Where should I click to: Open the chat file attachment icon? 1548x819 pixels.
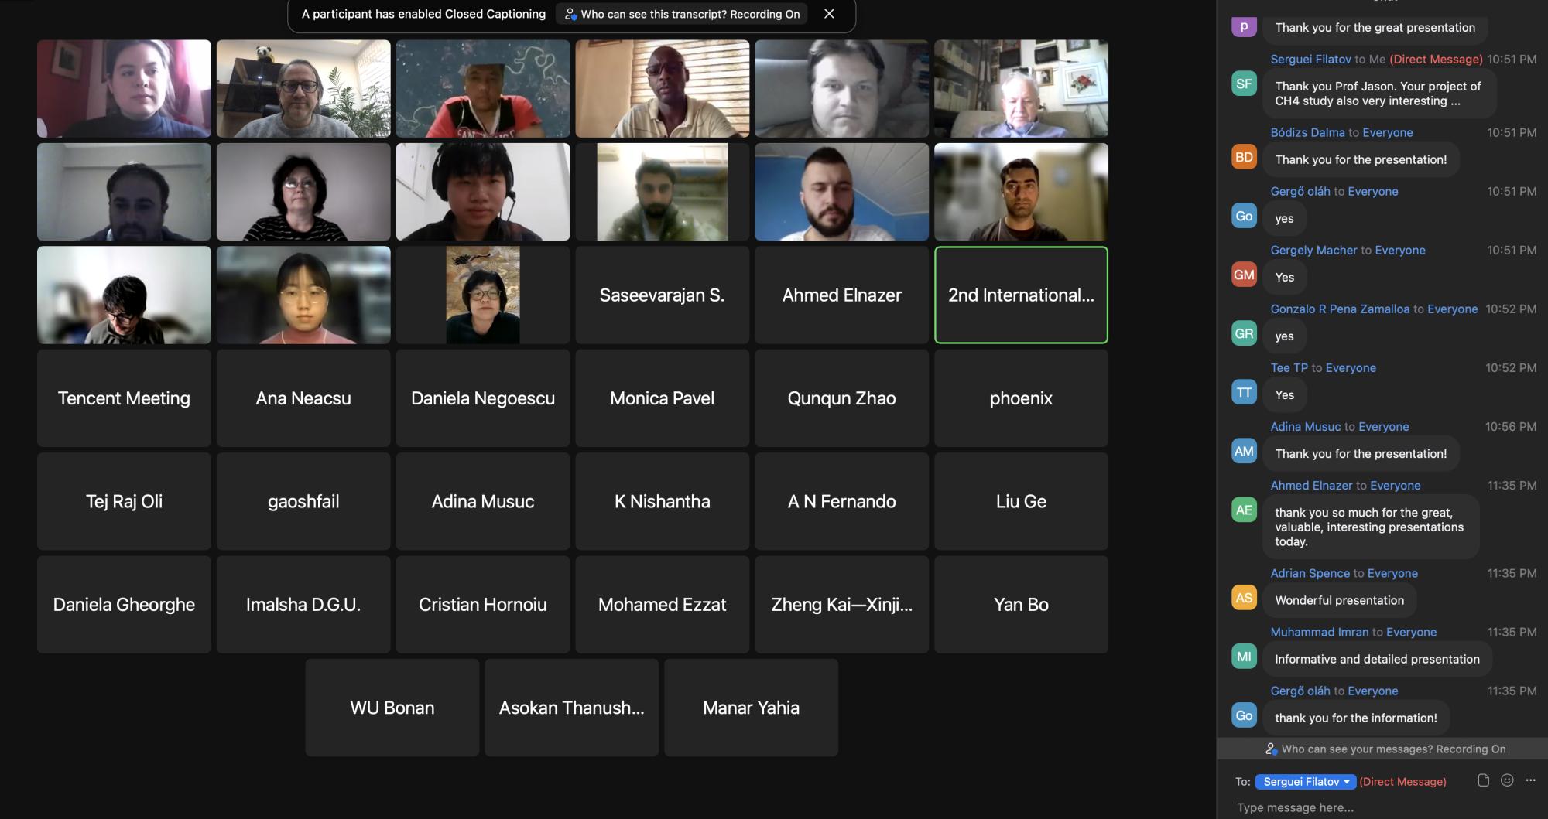coord(1483,780)
